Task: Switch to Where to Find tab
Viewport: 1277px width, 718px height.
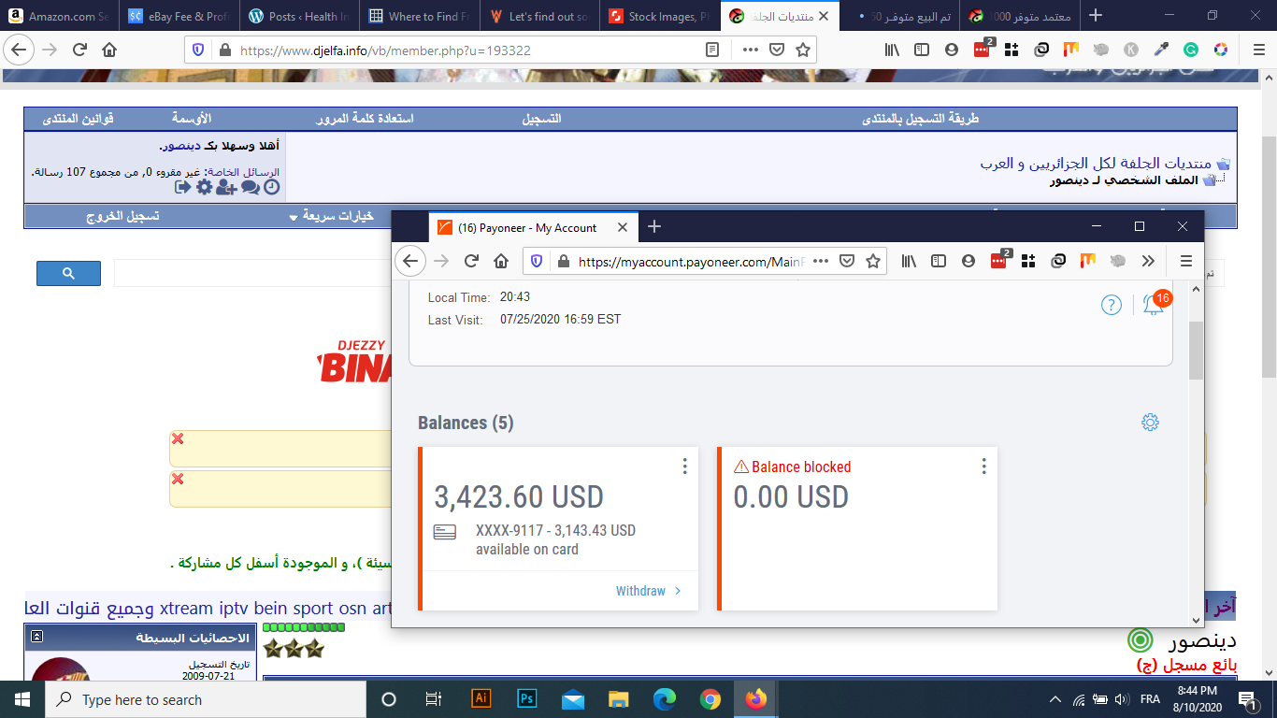Action: 420,16
